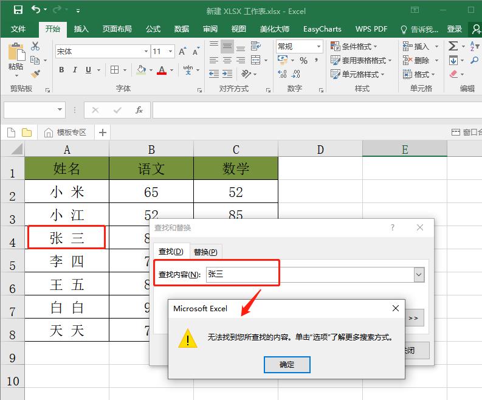Screen dimensions: 482x400
Task: Open 模板专区 tab
Action: 65,133
